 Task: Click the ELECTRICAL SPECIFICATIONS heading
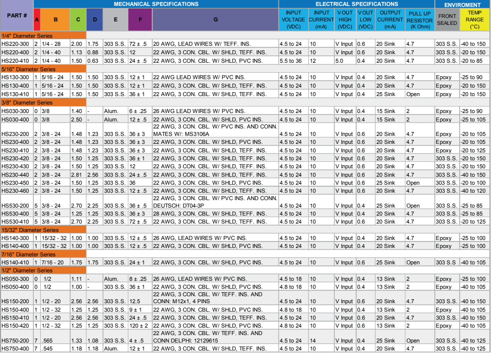[x=357, y=4]
